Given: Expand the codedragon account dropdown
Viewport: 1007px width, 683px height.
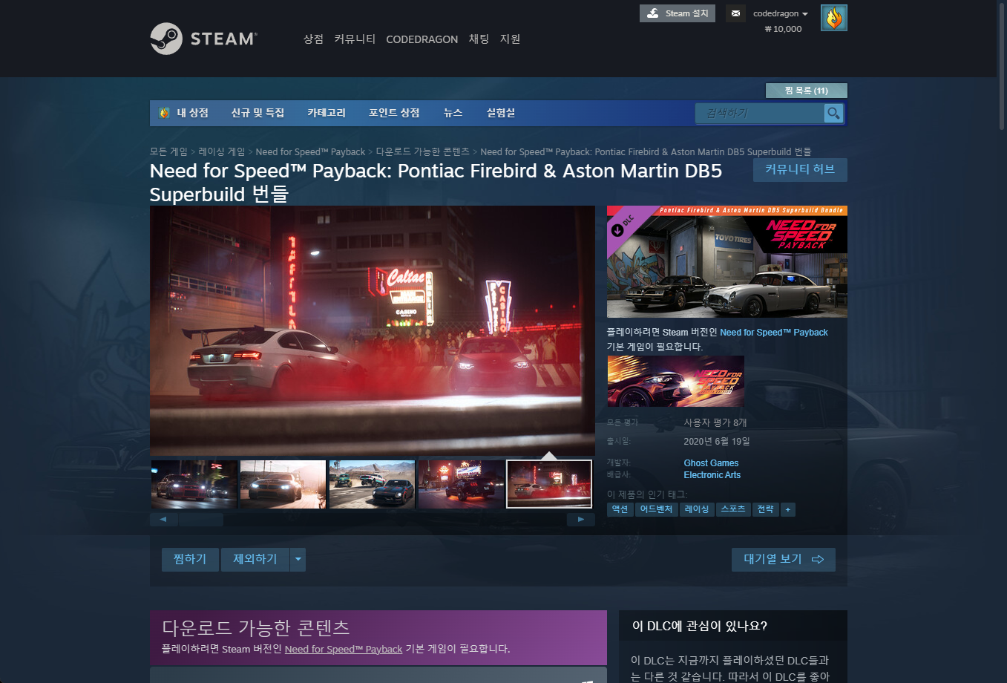Looking at the screenshot, I should [x=781, y=13].
